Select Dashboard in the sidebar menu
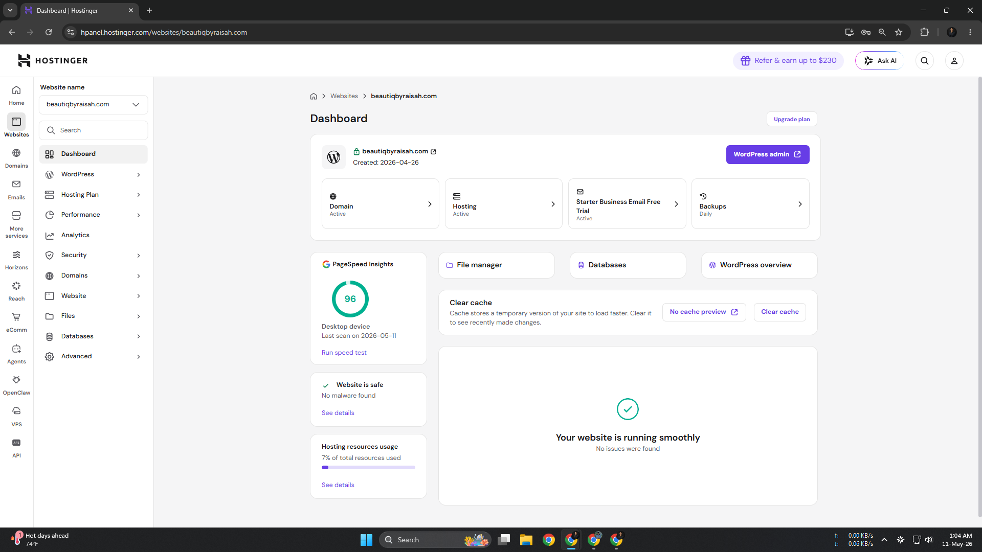Viewport: 982px width, 552px height. (x=94, y=154)
